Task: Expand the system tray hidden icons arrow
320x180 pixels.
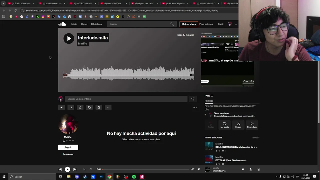Action: (x=276, y=177)
